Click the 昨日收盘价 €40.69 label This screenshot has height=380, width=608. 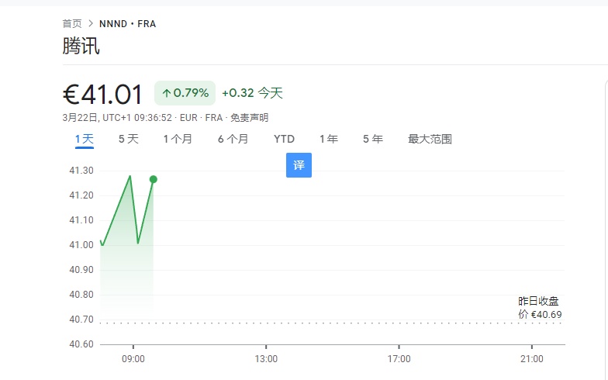click(x=540, y=308)
